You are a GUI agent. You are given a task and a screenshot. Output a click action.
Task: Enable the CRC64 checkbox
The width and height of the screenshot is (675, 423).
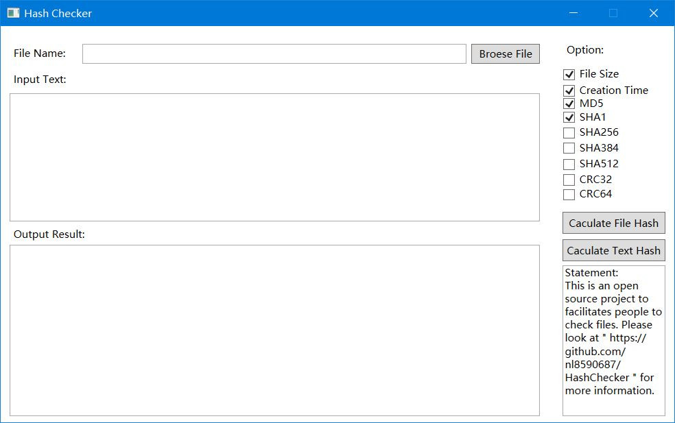click(569, 195)
